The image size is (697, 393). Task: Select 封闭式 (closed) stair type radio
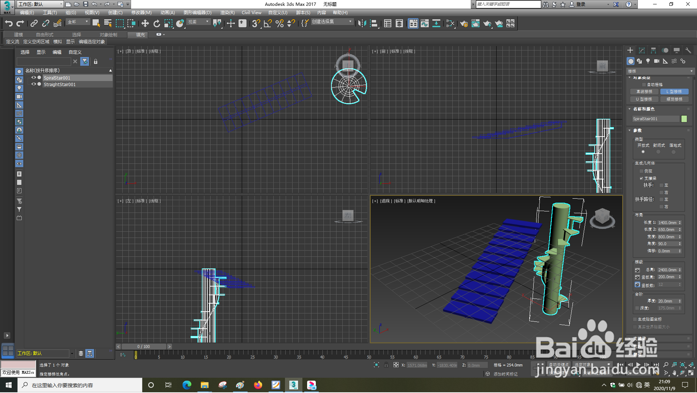[658, 152]
